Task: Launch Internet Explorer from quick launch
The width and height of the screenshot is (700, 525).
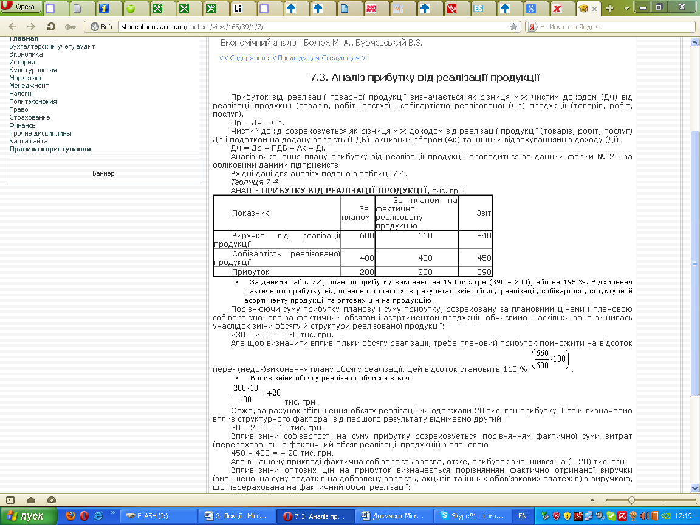Action: point(98,516)
